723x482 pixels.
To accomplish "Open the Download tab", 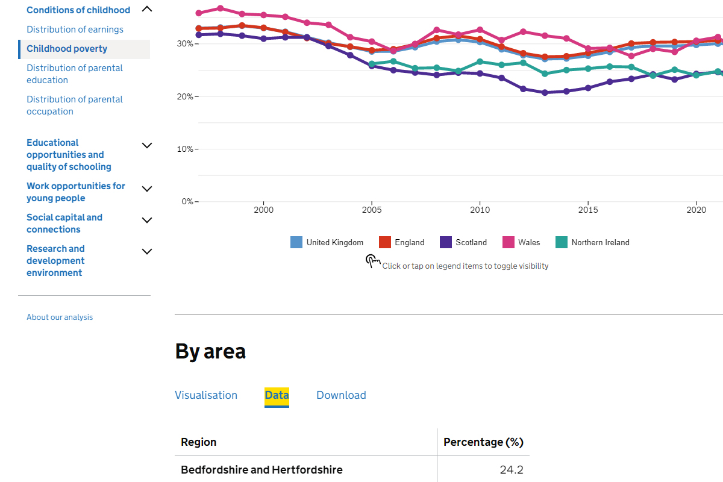I will [341, 395].
